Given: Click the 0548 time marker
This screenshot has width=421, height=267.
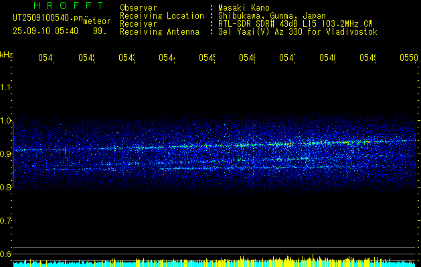Looking at the screenshot, I should [328, 57].
